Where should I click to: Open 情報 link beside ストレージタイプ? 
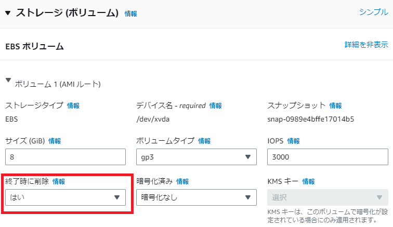point(73,106)
